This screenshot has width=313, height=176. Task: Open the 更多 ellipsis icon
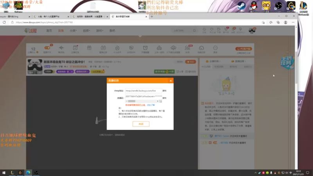(x=215, y=48)
